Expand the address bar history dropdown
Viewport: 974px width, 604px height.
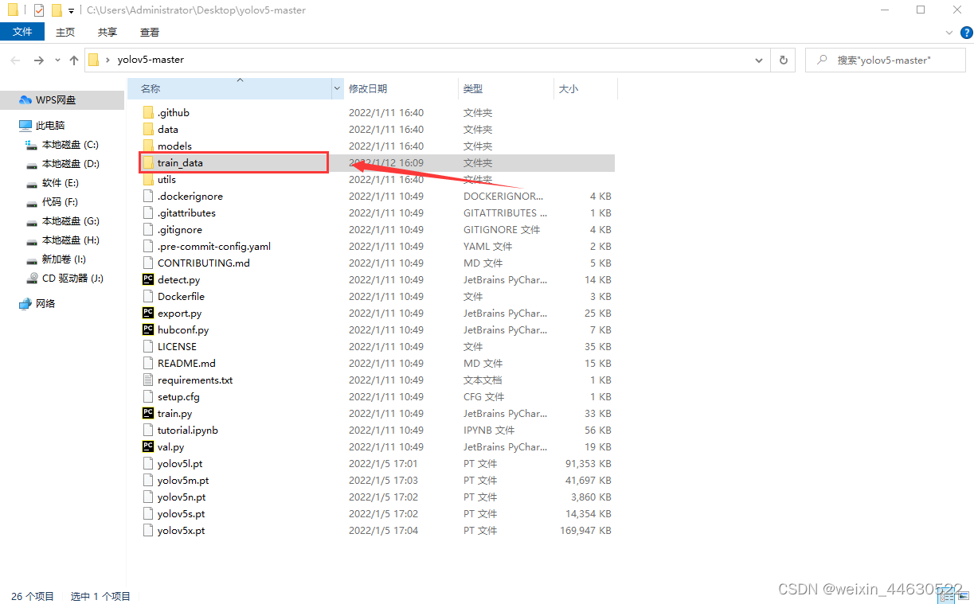(x=758, y=60)
